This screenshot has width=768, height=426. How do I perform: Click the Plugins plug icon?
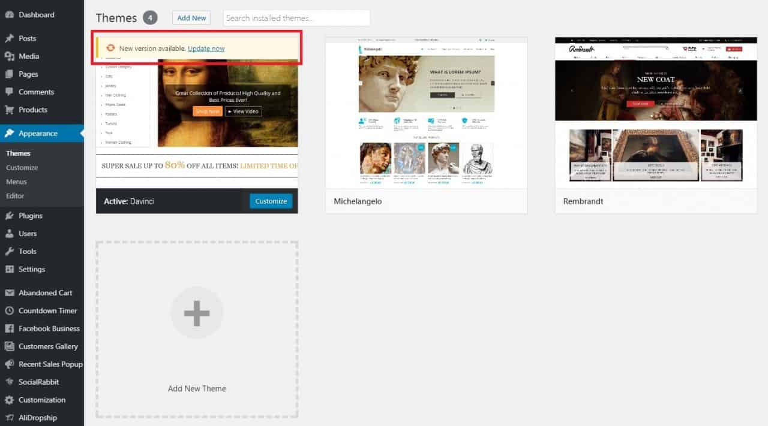[x=9, y=216]
